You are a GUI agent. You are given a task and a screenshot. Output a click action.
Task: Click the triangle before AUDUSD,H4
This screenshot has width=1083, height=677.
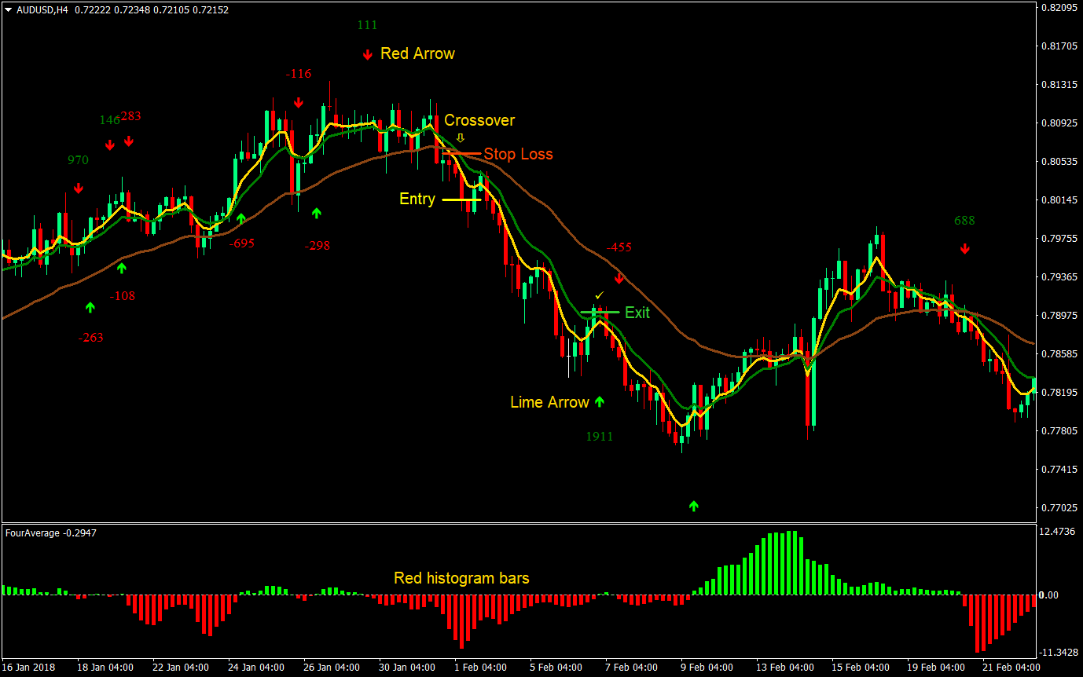point(9,10)
